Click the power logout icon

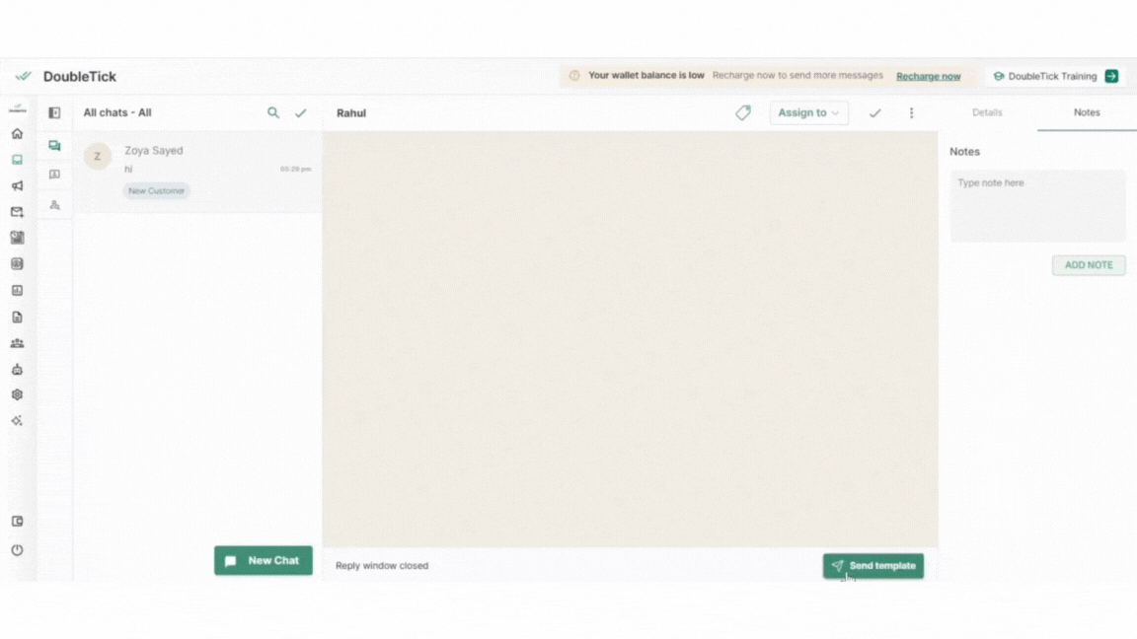click(x=17, y=550)
